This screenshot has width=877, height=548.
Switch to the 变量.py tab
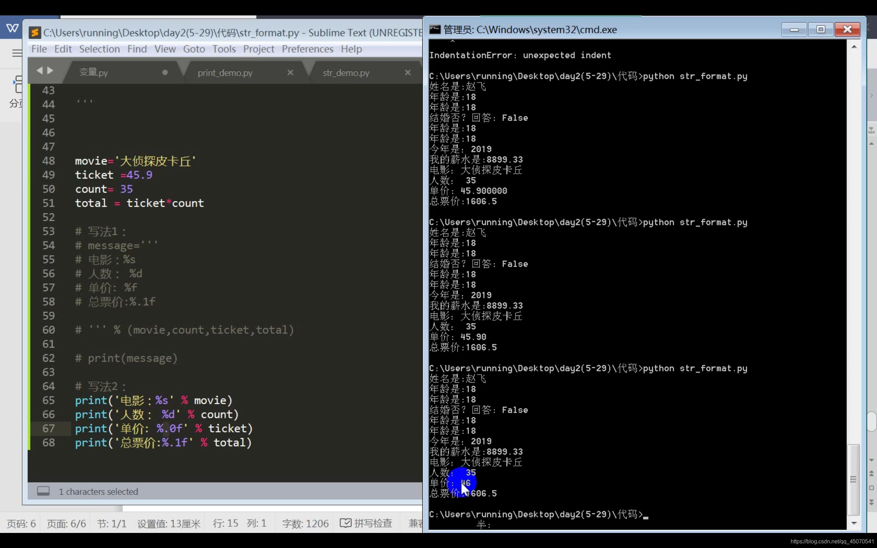pos(94,73)
